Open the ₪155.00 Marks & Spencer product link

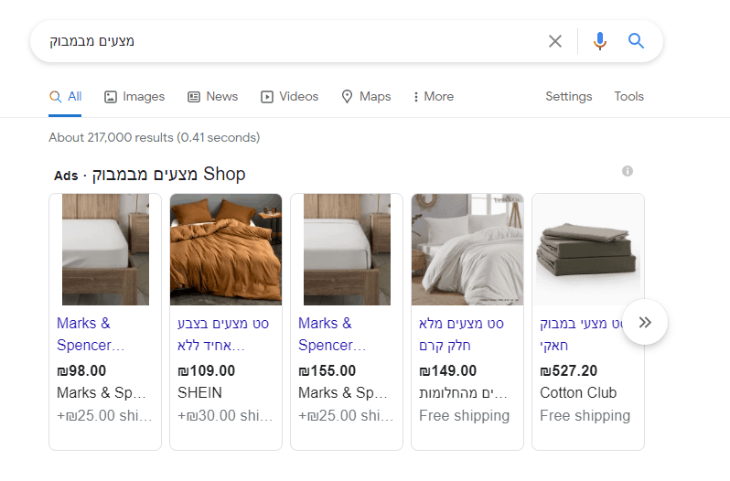tap(332, 334)
